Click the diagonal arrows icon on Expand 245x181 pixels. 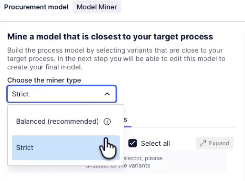203,143
